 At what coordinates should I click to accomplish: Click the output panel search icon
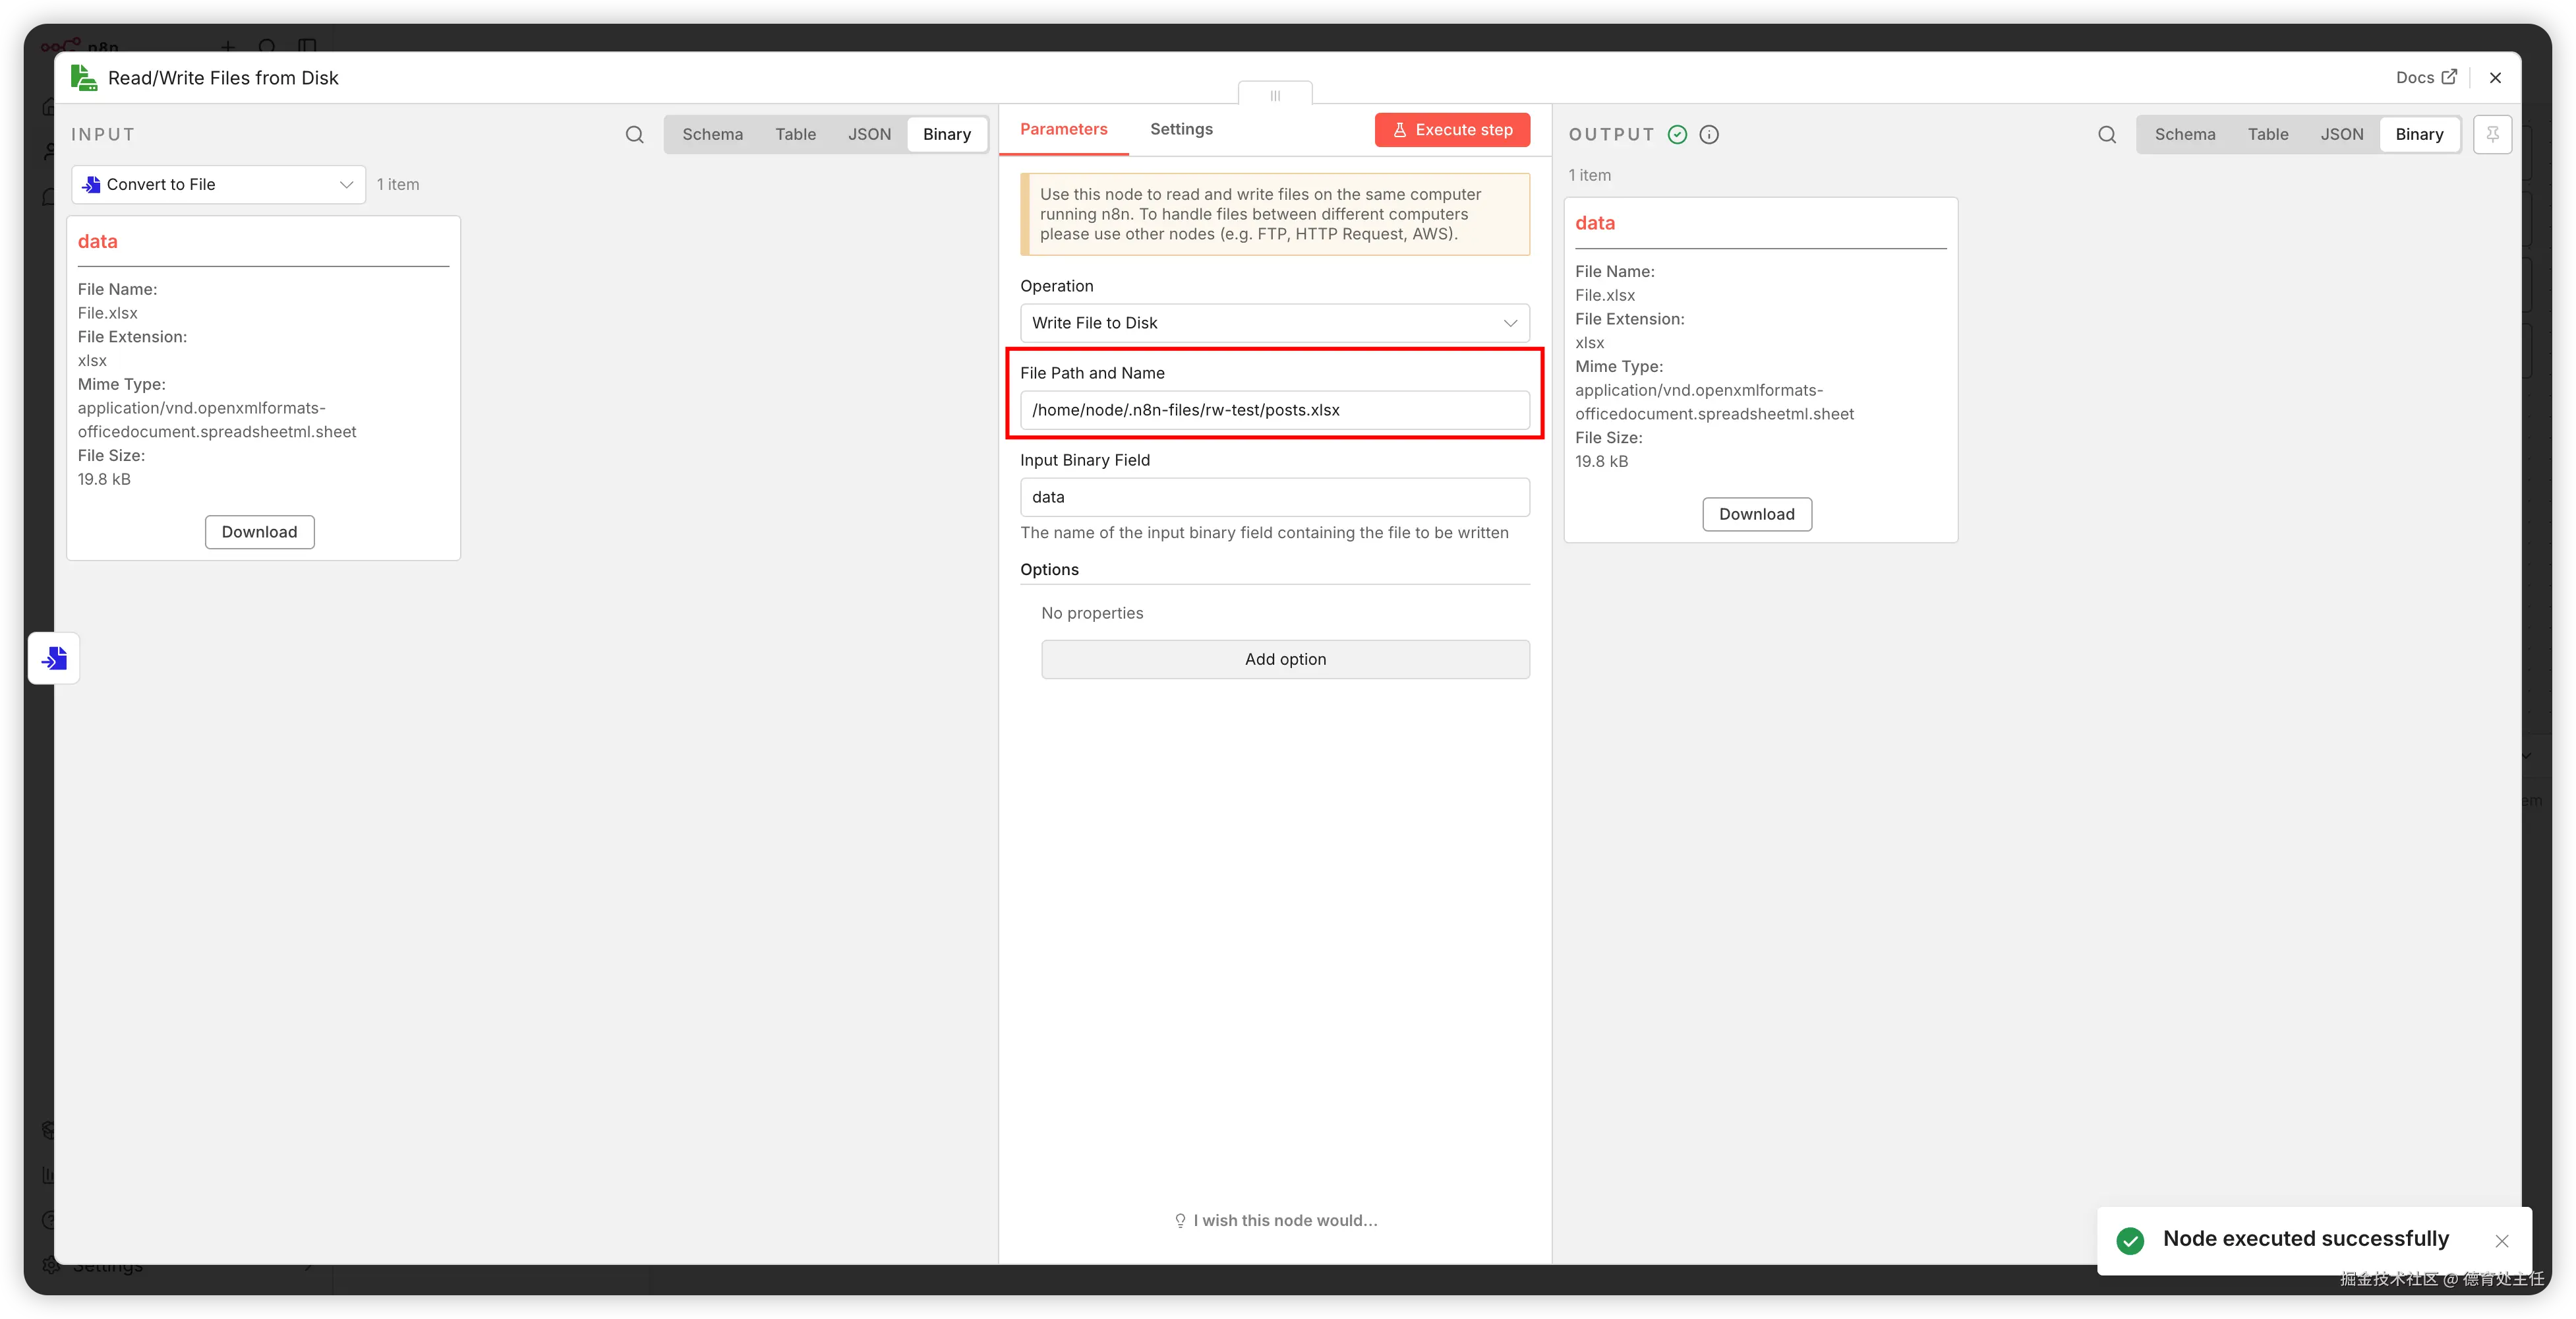[x=2107, y=134]
